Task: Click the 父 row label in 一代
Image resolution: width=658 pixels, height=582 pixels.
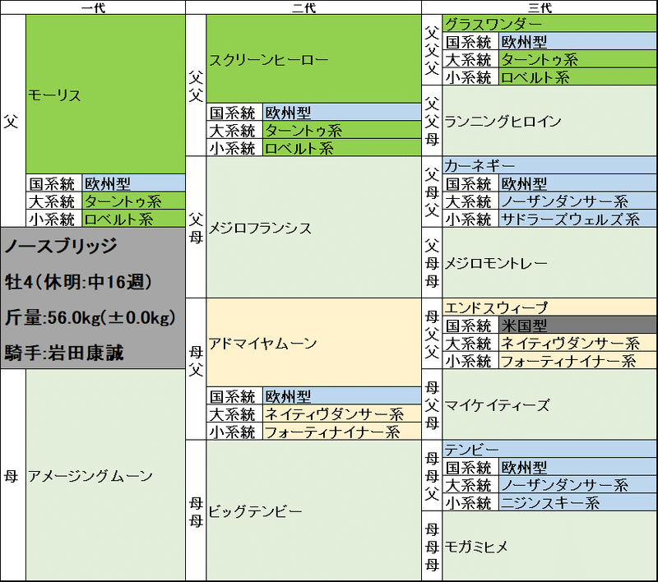Action: [12, 121]
